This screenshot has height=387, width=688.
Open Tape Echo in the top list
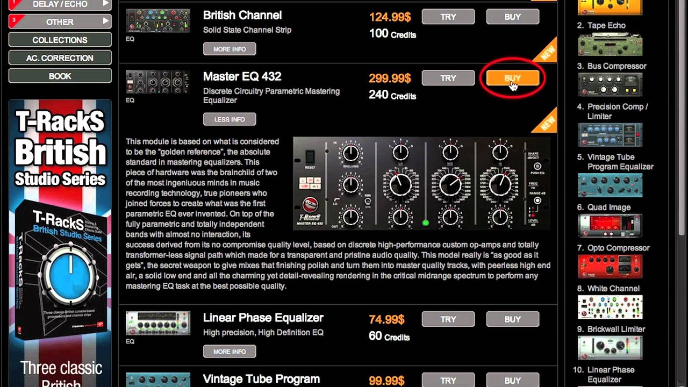click(606, 25)
